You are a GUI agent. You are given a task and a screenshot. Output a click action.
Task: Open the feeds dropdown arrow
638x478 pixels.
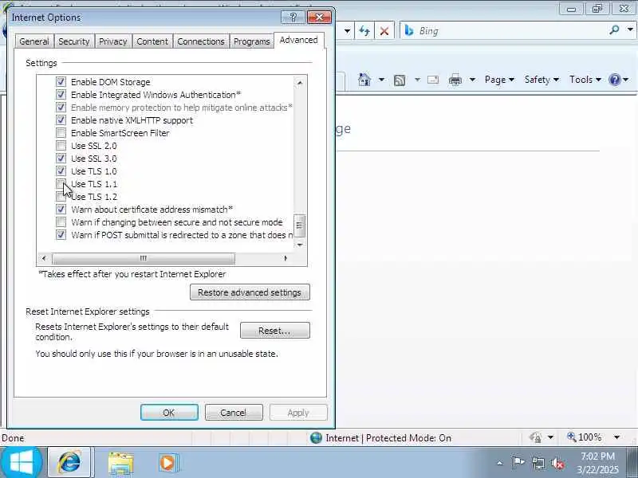417,80
